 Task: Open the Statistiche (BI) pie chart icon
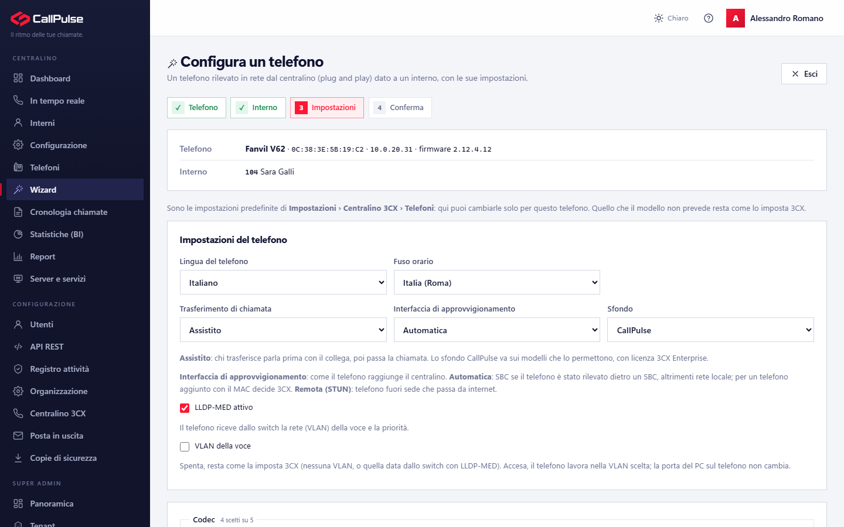[18, 234]
